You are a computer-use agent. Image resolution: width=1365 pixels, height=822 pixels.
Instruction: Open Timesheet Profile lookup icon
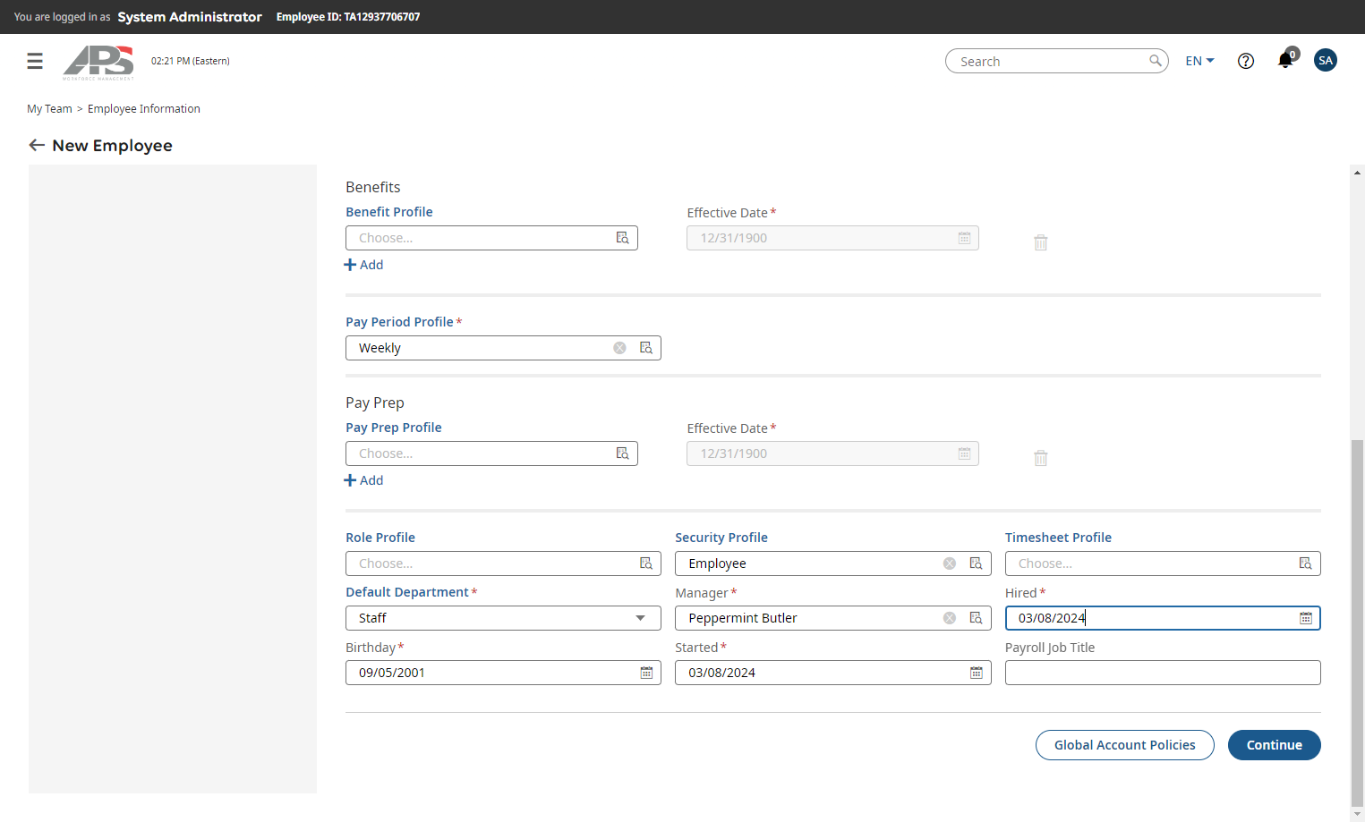1305,564
